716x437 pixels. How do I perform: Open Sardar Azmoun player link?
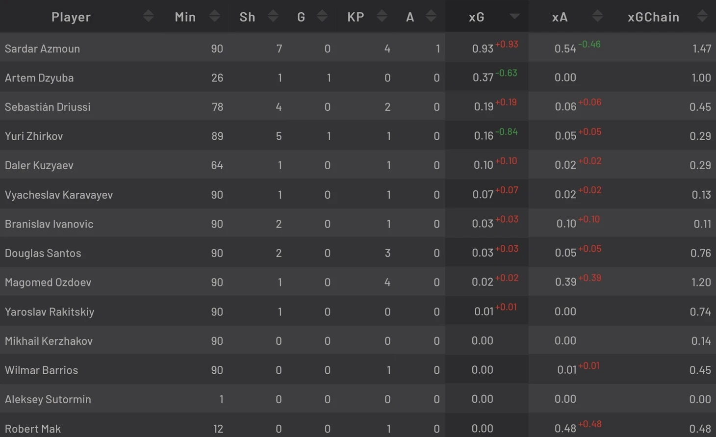point(42,49)
